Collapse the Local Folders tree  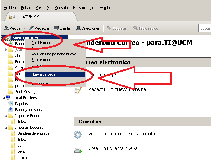point(4,98)
